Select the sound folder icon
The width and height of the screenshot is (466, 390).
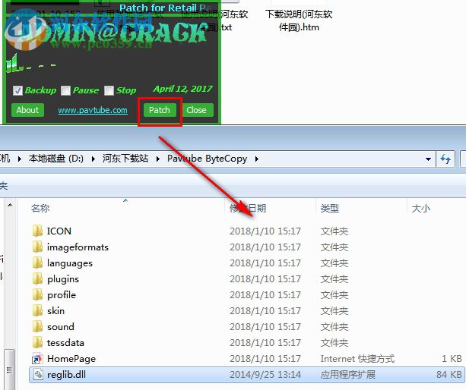(x=38, y=327)
